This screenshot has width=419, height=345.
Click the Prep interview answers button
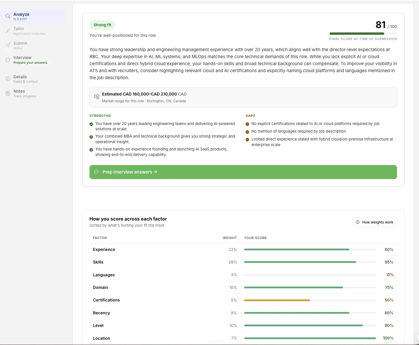243,172
